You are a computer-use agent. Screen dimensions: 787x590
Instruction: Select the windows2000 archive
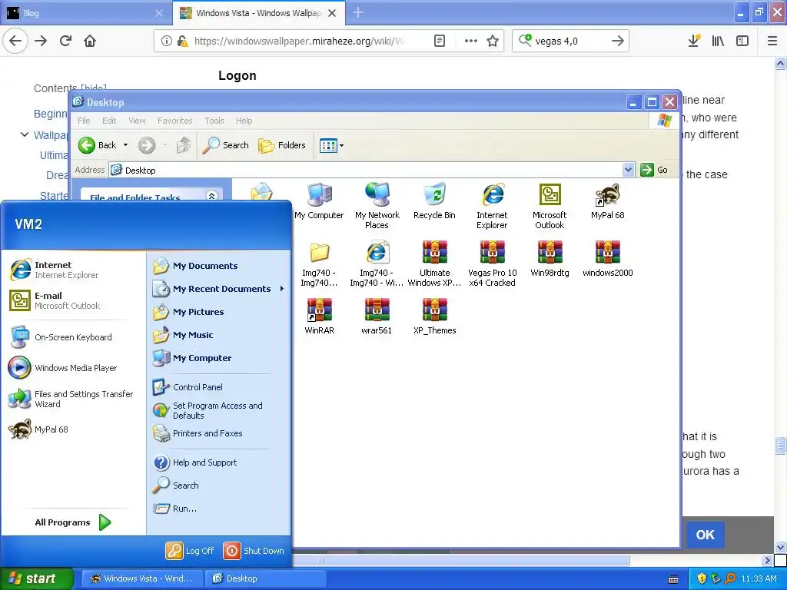[607, 259]
